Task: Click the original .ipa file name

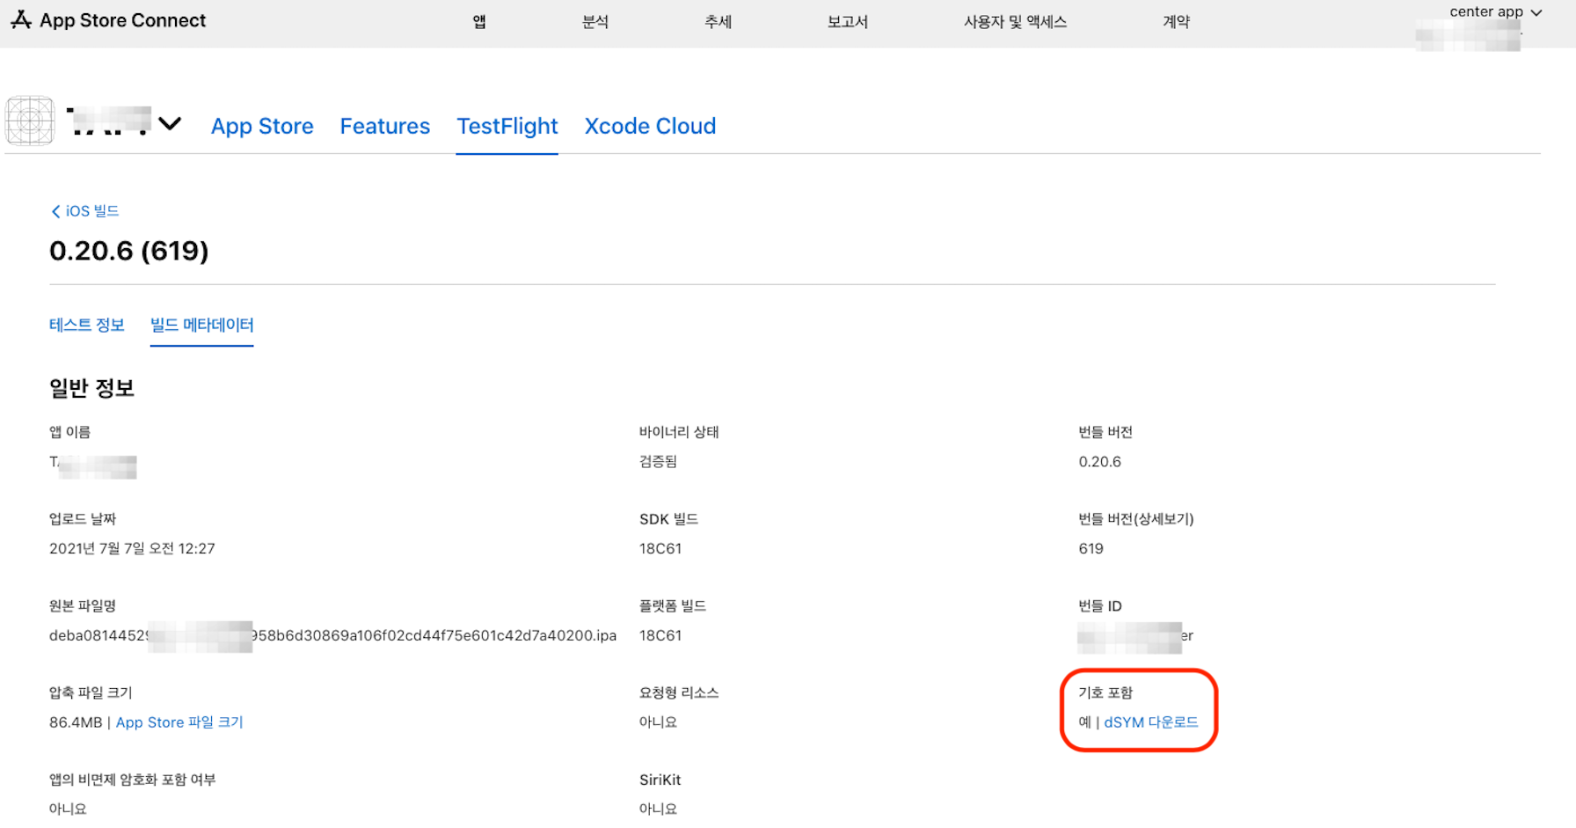Action: (332, 635)
